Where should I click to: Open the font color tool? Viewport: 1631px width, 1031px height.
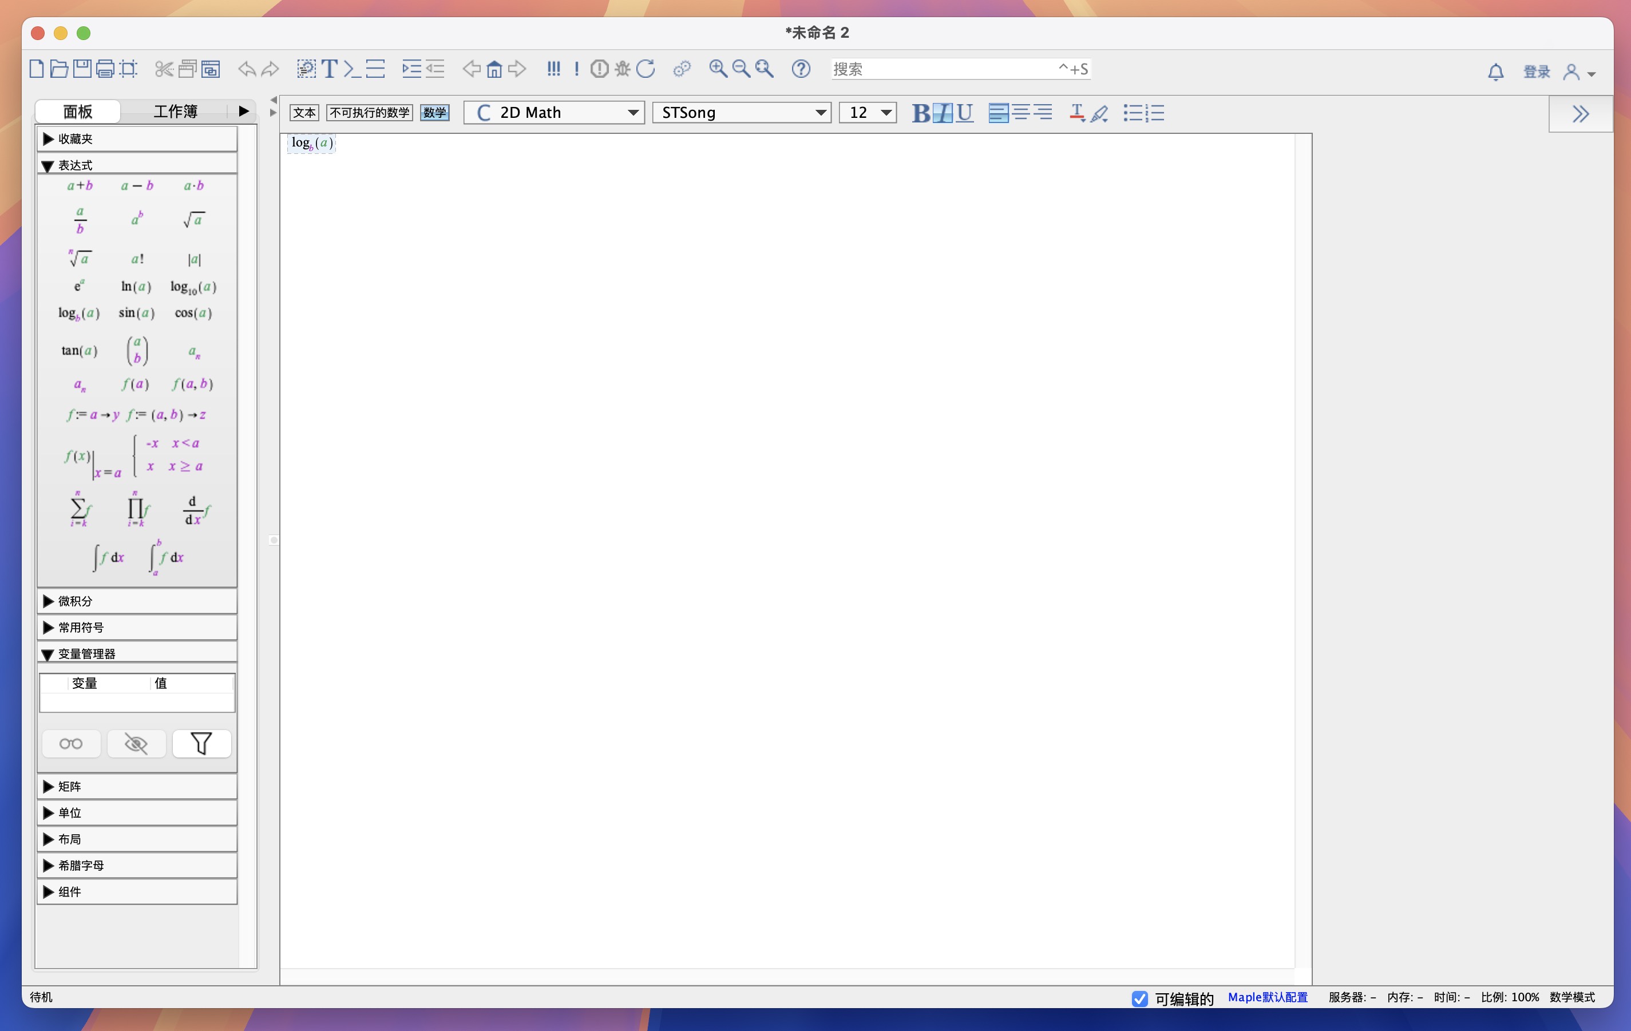[1077, 113]
